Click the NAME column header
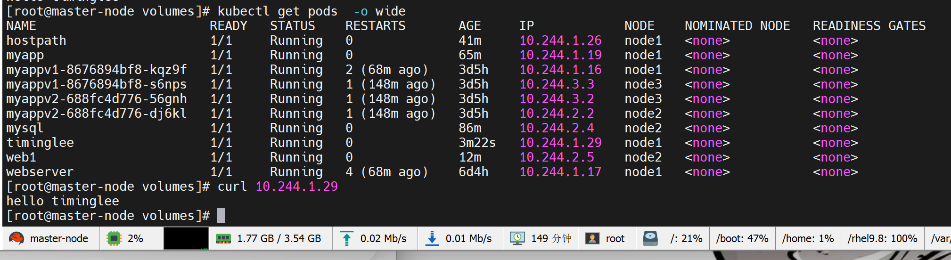 [21, 26]
